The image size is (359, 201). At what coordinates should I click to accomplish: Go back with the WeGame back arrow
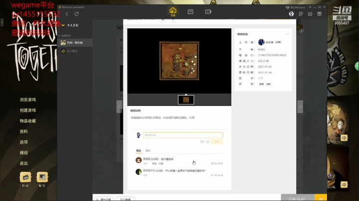click(67, 14)
